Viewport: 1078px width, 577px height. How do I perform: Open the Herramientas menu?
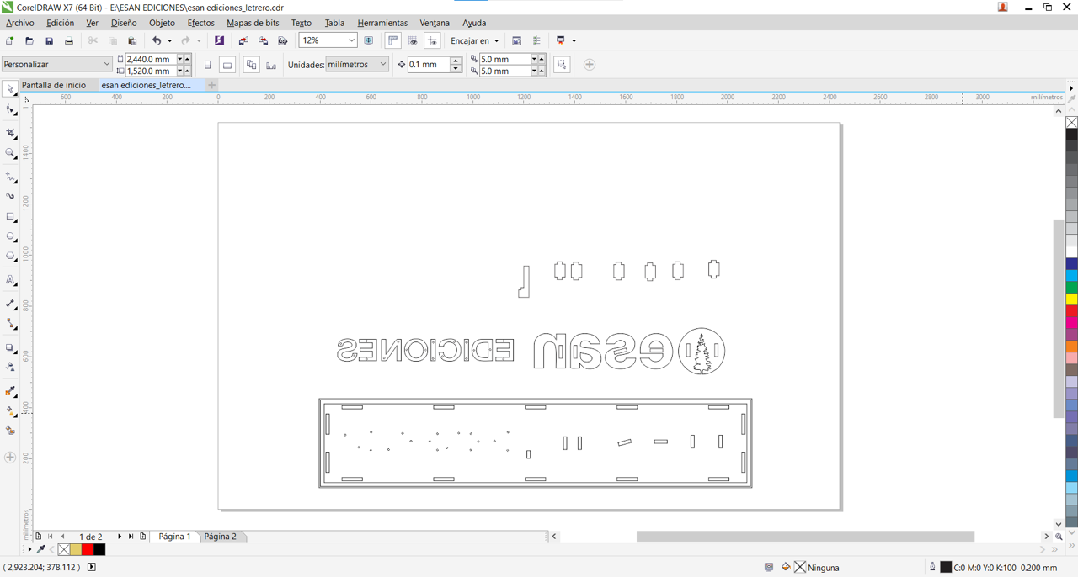pos(382,23)
